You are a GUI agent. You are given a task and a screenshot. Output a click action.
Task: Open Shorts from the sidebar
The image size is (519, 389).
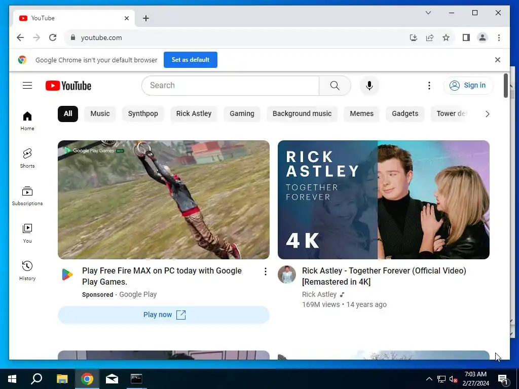click(x=27, y=159)
